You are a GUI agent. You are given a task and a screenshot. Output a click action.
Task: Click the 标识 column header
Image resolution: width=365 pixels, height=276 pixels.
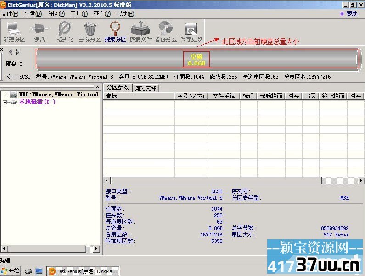248,96
